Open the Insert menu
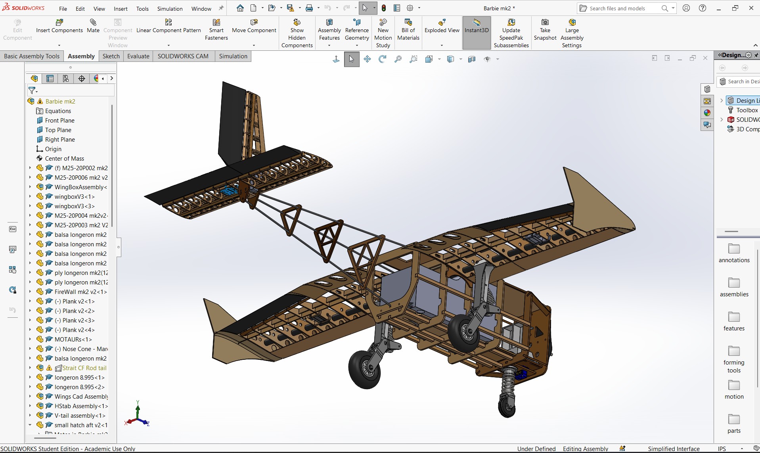The height and width of the screenshot is (453, 760). (121, 8)
